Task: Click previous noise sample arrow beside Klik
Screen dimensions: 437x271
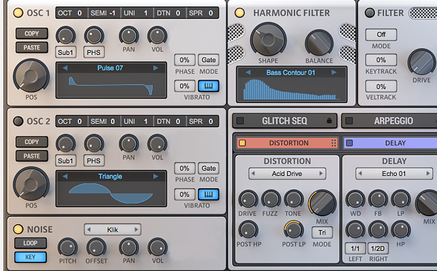Action: [89, 230]
